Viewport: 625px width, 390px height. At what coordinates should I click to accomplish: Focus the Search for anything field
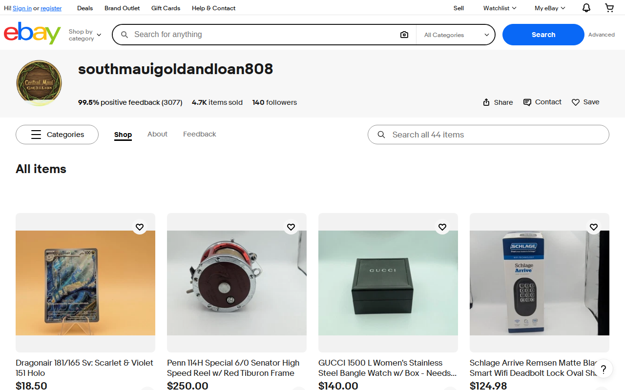pos(264,35)
